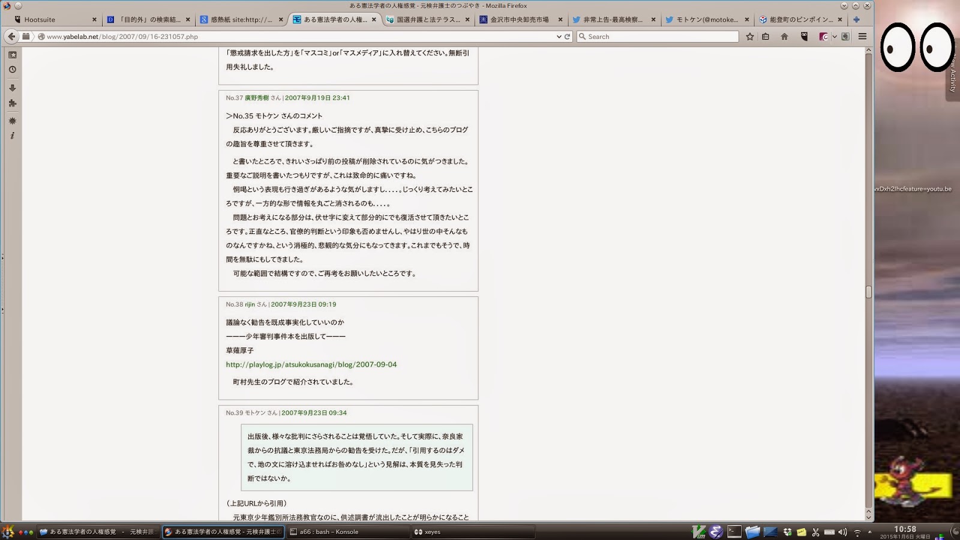This screenshot has width=960, height=540.
Task: Open the URL history dropdown arrow
Action: [x=559, y=37]
